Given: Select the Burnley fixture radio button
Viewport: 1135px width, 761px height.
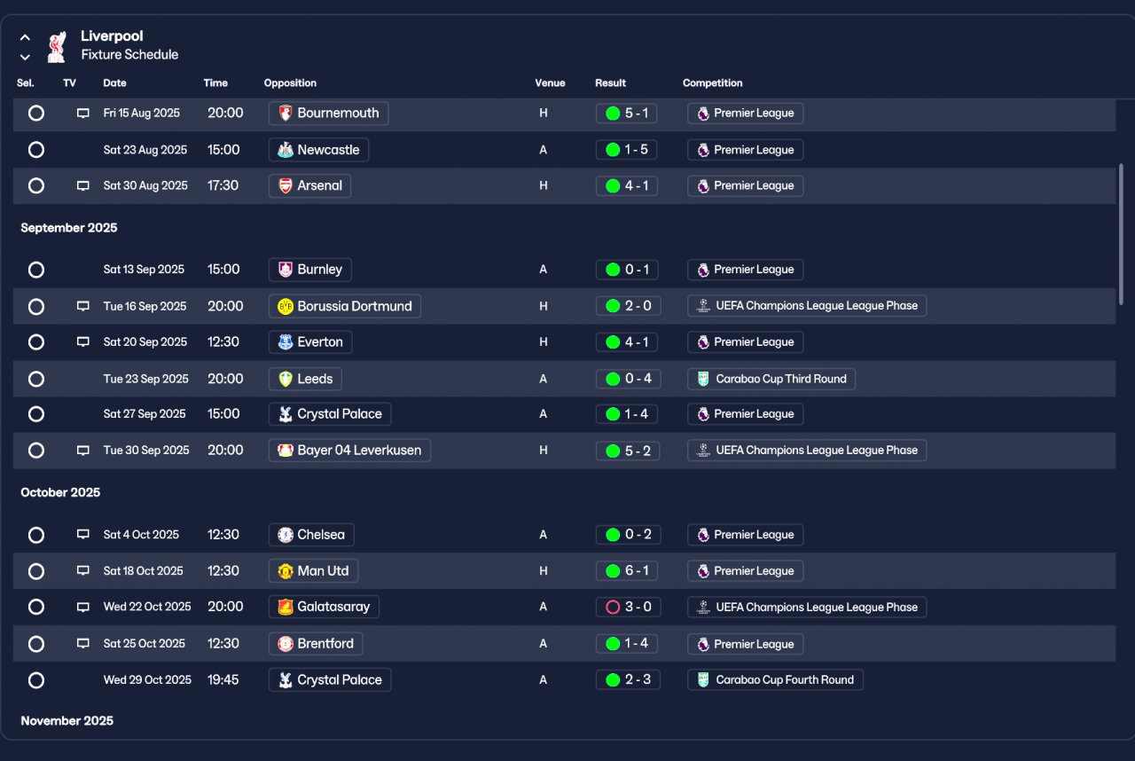Looking at the screenshot, I should [36, 270].
